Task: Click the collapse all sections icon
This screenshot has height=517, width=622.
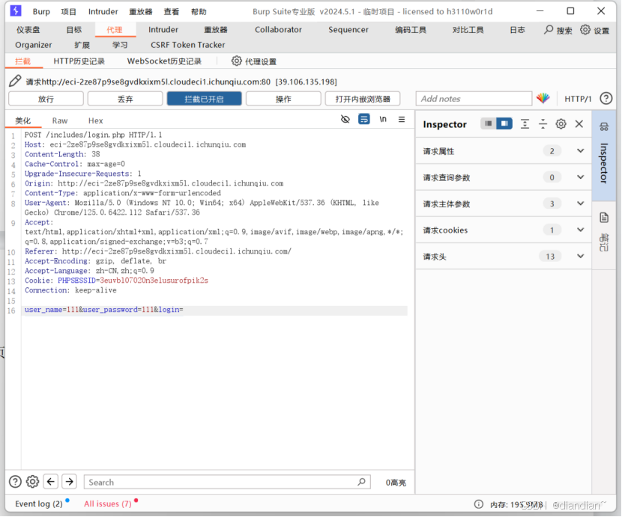Action: click(543, 124)
